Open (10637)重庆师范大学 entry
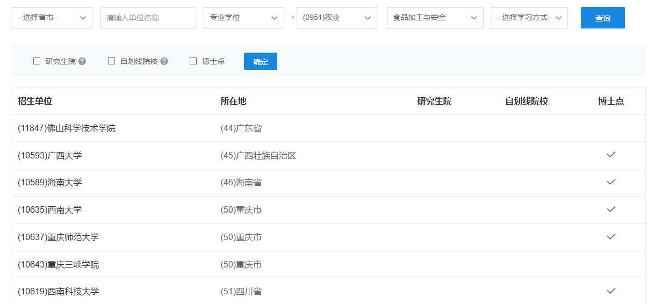Screen dimensions: 662x304 [x=59, y=237]
